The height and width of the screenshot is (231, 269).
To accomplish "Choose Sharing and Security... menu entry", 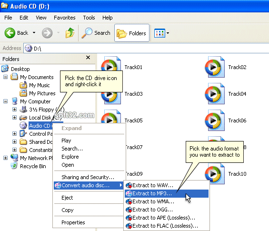I will 89,177.
